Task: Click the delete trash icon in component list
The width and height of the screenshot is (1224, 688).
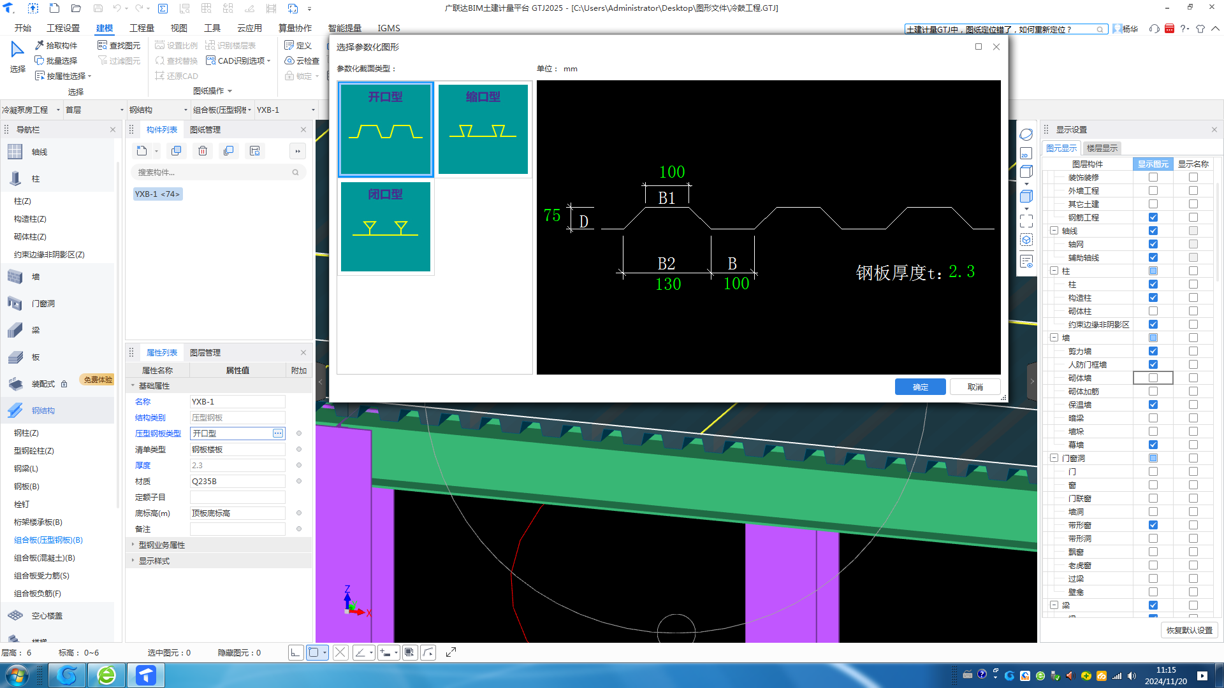Action: [203, 151]
